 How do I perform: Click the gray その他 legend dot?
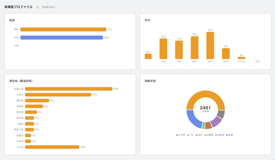[177, 135]
